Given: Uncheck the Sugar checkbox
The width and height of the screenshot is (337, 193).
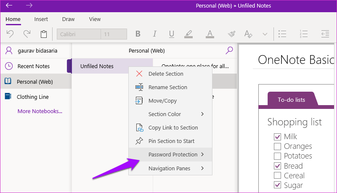Looking at the screenshot, I should tap(277, 185).
